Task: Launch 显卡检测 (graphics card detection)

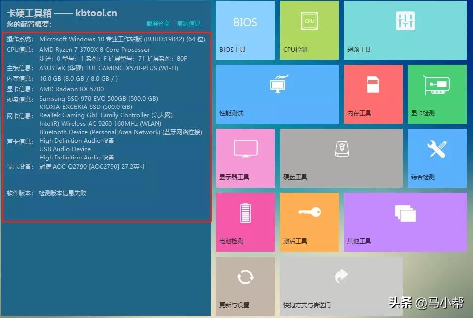Action: [x=436, y=94]
